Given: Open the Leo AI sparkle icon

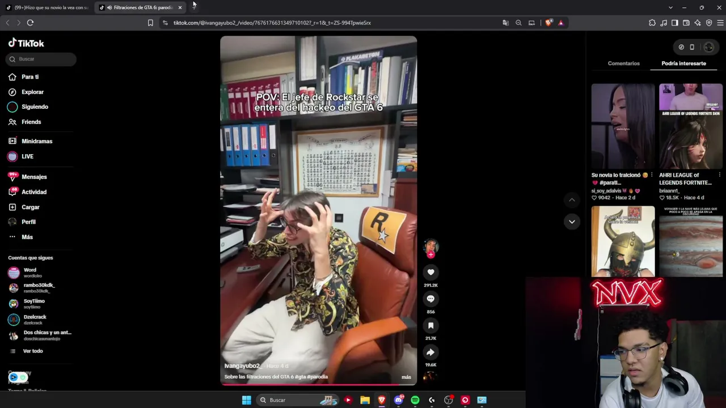Looking at the screenshot, I should [x=698, y=23].
